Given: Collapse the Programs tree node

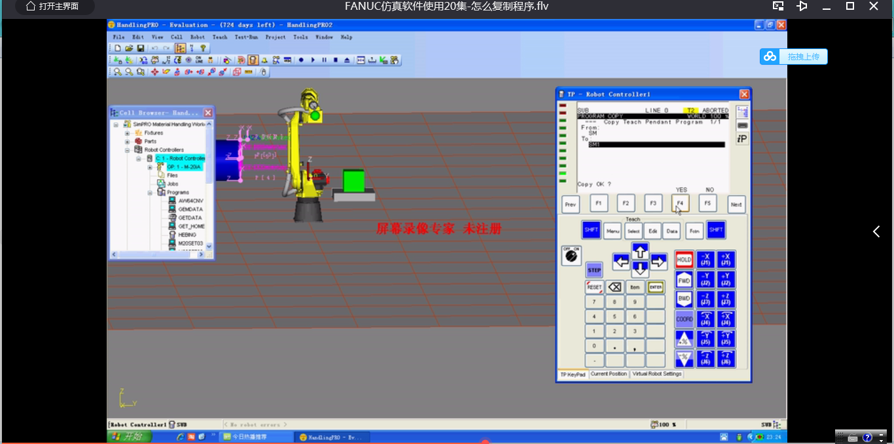Looking at the screenshot, I should (x=151, y=193).
